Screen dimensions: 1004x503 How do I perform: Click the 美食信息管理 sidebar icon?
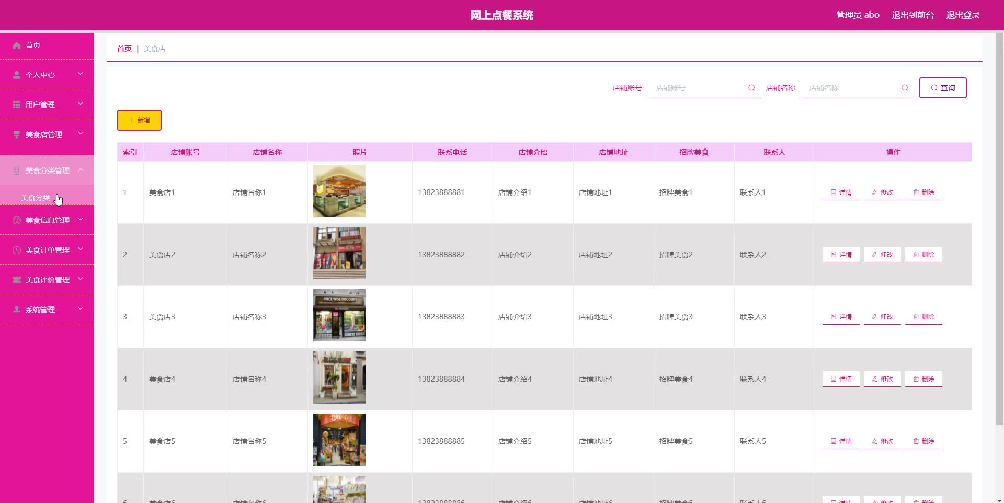click(x=17, y=220)
